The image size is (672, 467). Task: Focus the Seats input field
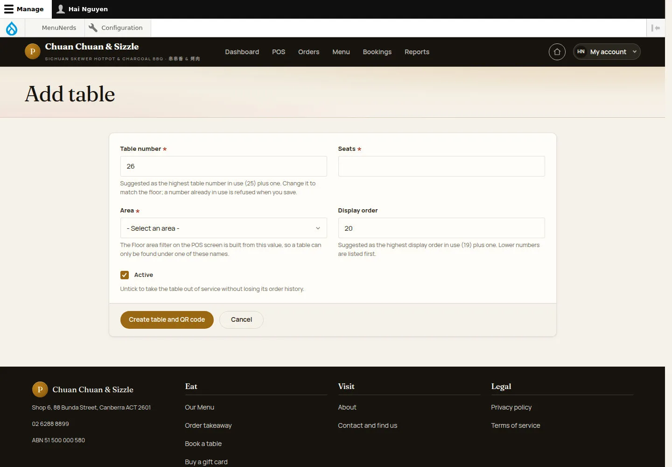click(x=441, y=166)
